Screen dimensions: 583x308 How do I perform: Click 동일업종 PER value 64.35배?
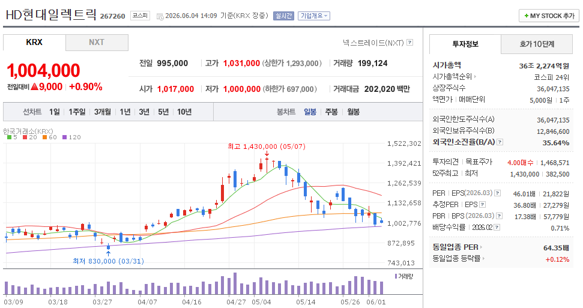coord(556,248)
